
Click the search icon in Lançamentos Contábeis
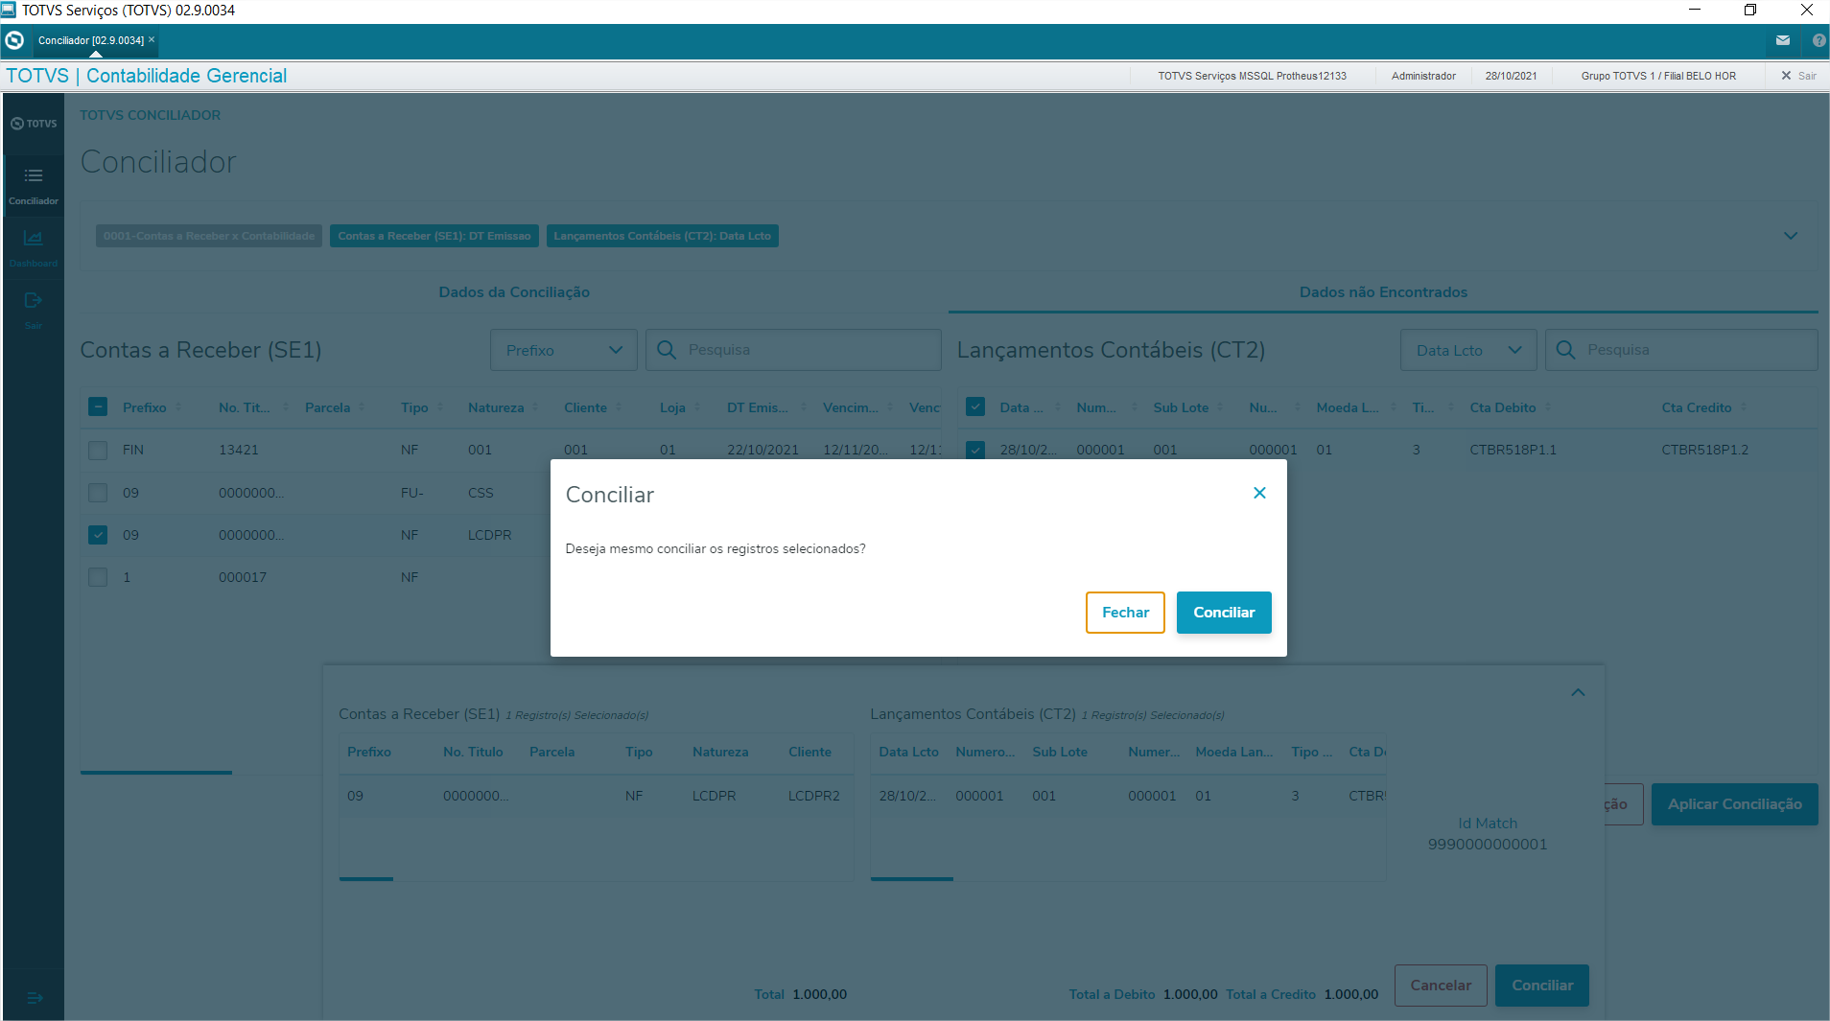[x=1565, y=350]
